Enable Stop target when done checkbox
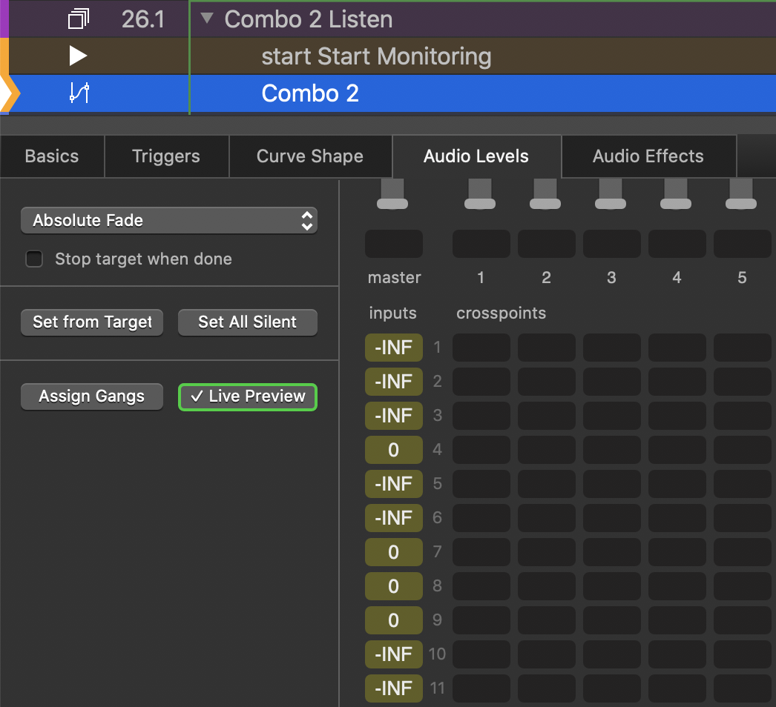 point(34,259)
